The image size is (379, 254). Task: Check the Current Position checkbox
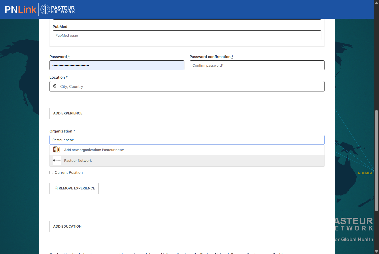click(x=51, y=172)
